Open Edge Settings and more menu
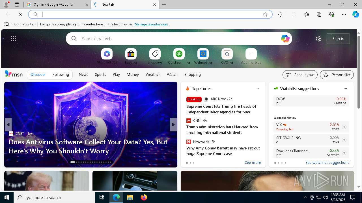The image size is (362, 203). click(344, 14)
